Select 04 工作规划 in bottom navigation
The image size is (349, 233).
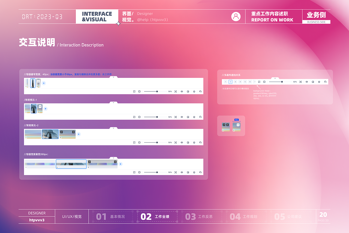(x=246, y=217)
